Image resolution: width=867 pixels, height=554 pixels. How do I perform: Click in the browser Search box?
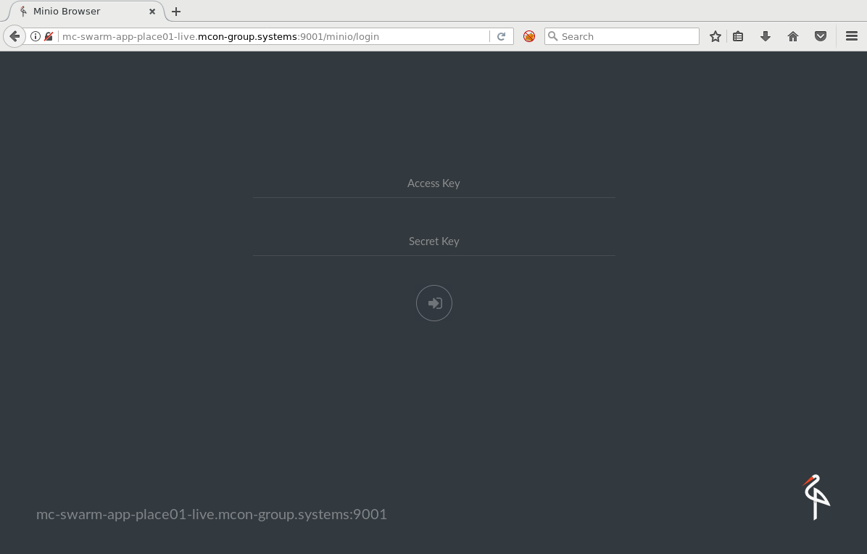pyautogui.click(x=621, y=36)
